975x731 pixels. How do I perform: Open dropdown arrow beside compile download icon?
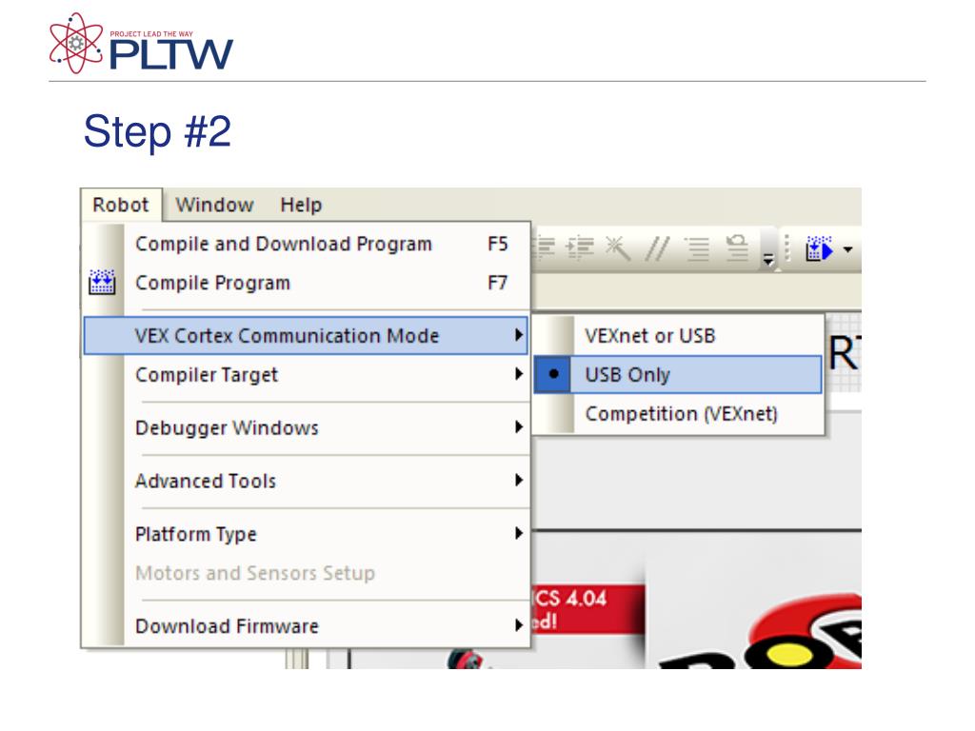click(x=847, y=250)
